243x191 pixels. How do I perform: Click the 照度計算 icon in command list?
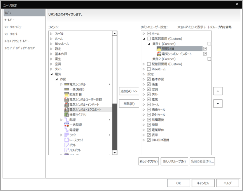tap(66, 94)
